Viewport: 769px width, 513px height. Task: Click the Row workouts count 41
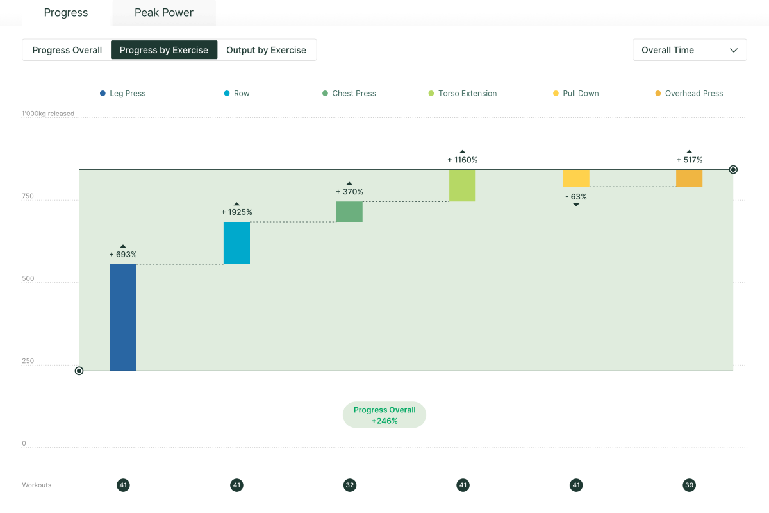click(236, 485)
